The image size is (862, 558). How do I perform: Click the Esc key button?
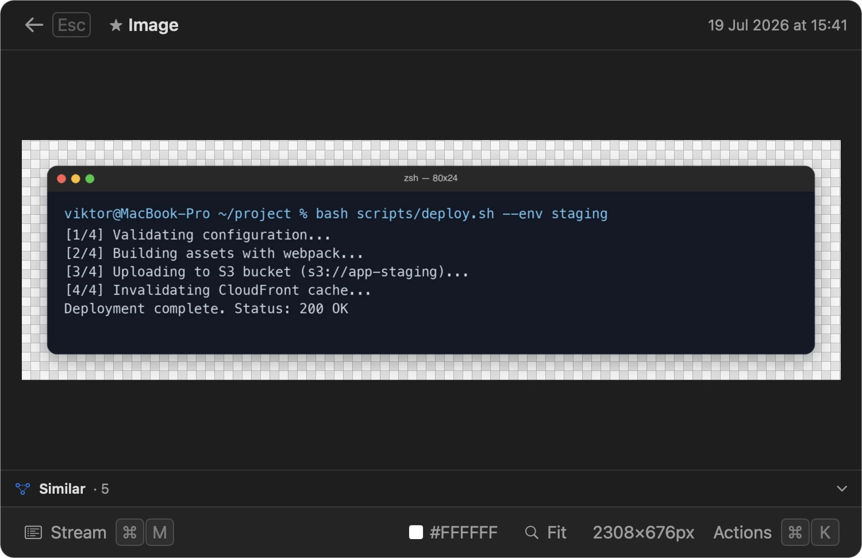pos(72,25)
